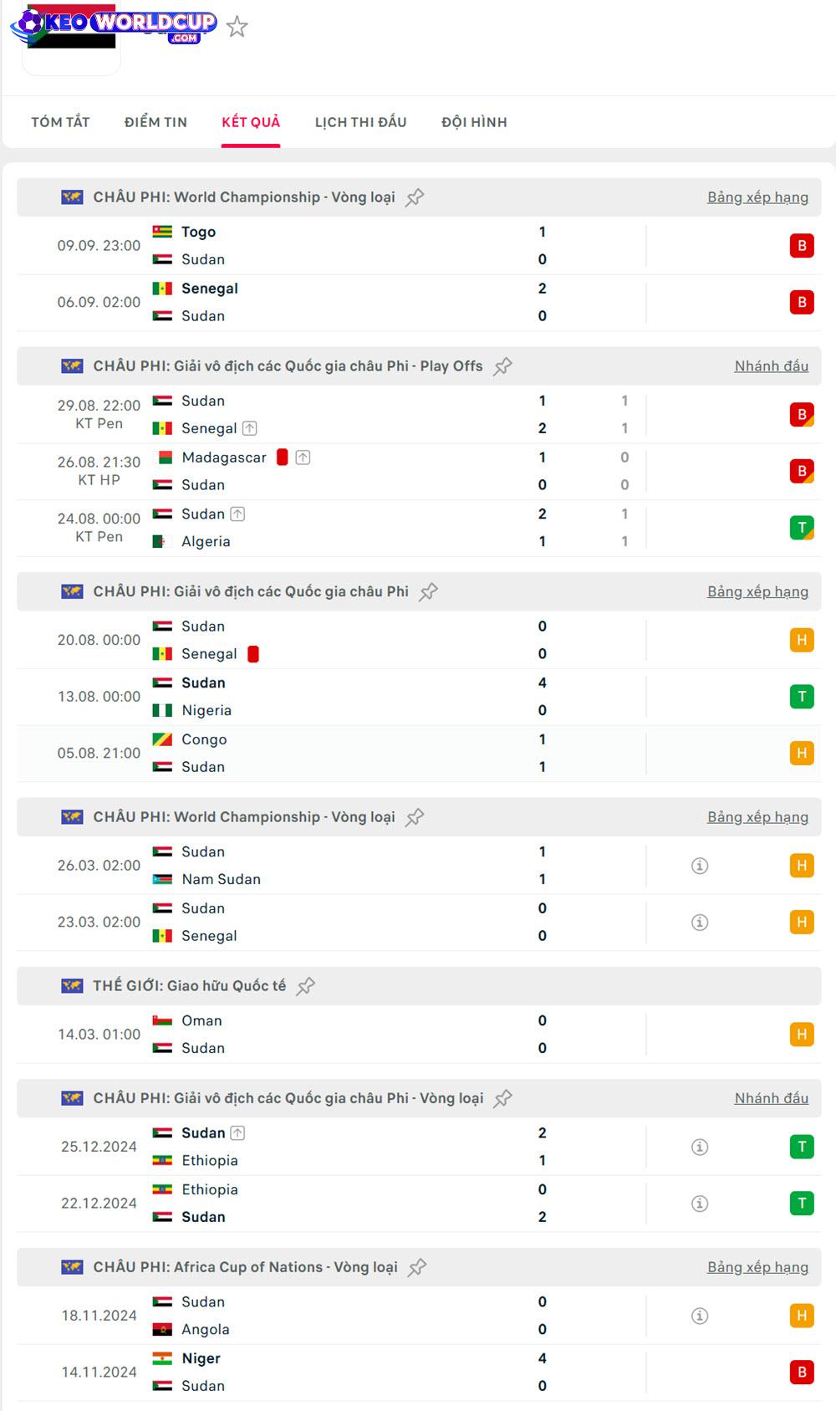The height and width of the screenshot is (1411, 836).
Task: Pin the top World Championship Vòng loại league
Action: 415,197
